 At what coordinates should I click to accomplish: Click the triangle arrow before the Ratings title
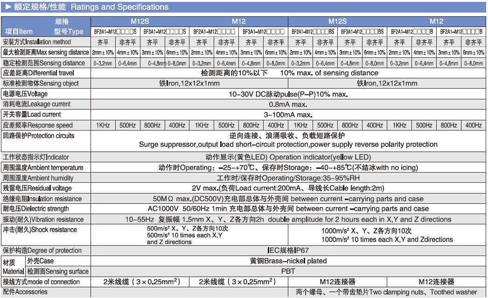click(8, 7)
